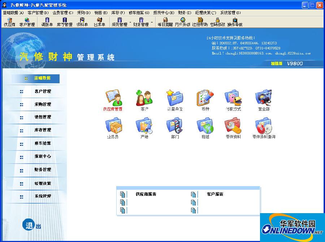
Task: Click the 退出 exit button
Action: click(31, 225)
